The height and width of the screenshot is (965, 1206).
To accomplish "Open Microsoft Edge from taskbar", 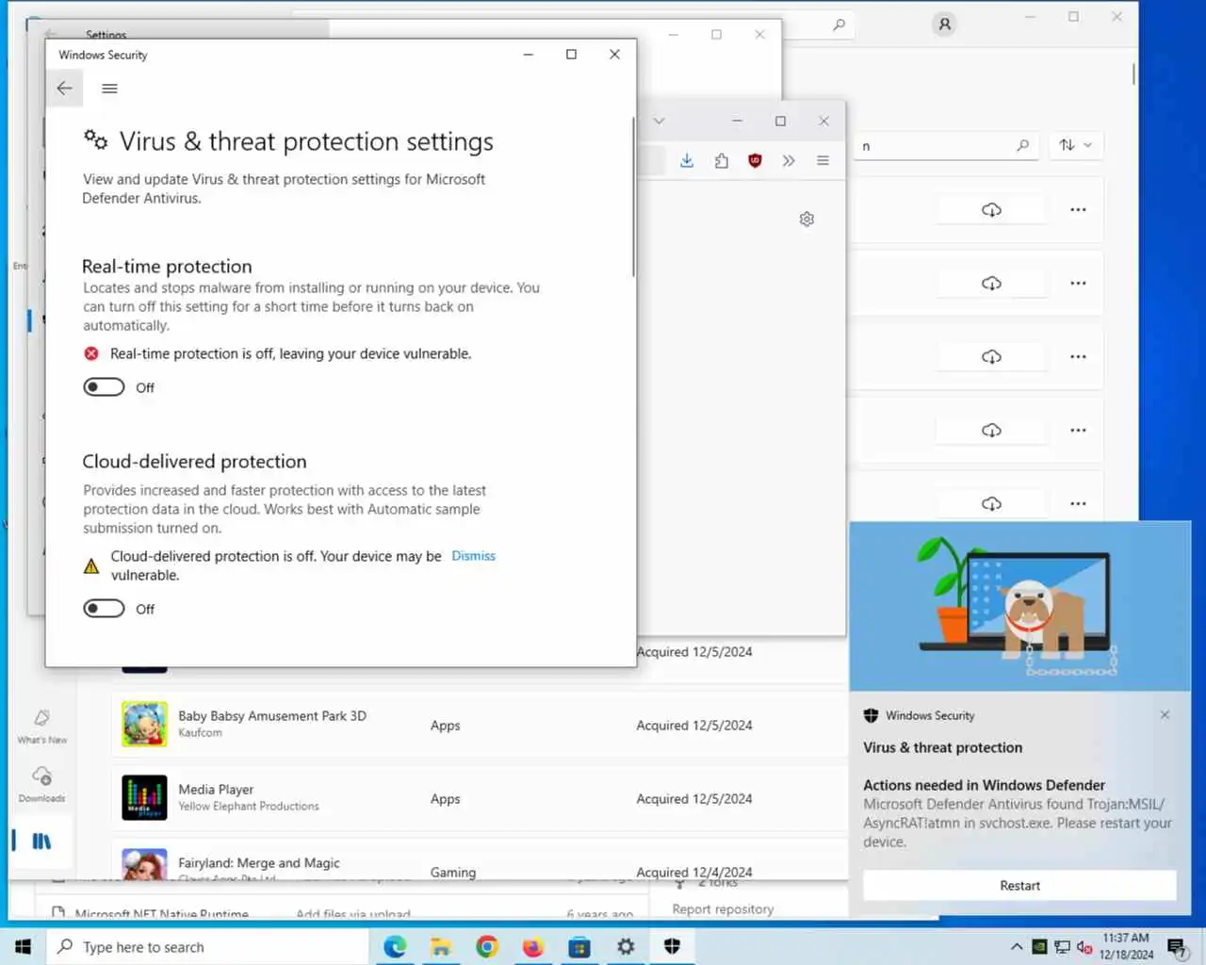I will [395, 946].
